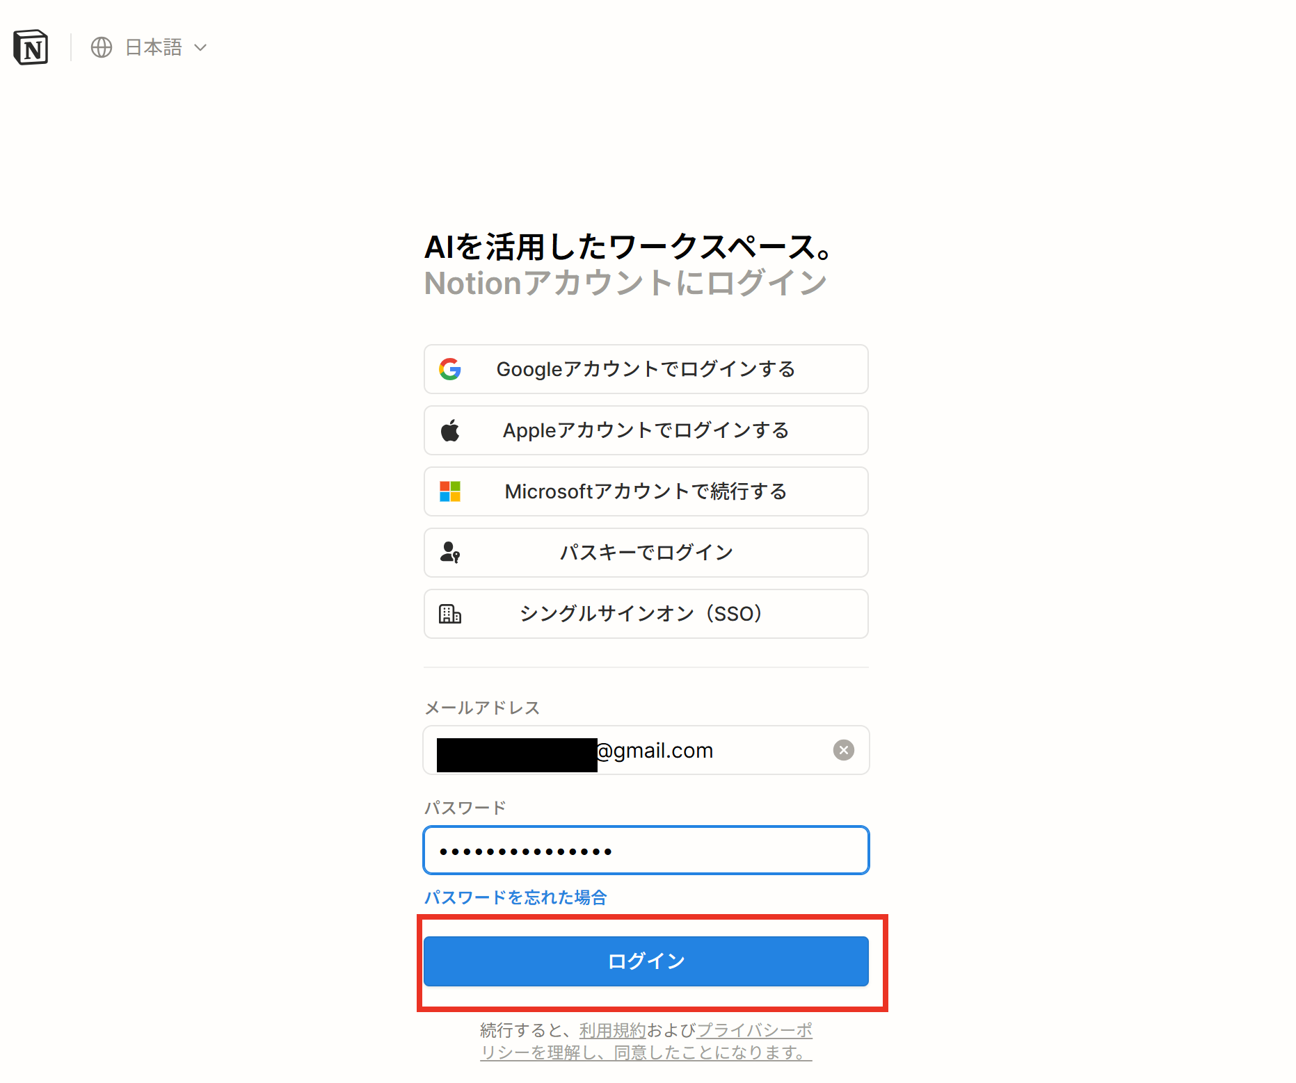Click the Apple logo icon
Screen dimensions: 1296x1083
click(450, 430)
